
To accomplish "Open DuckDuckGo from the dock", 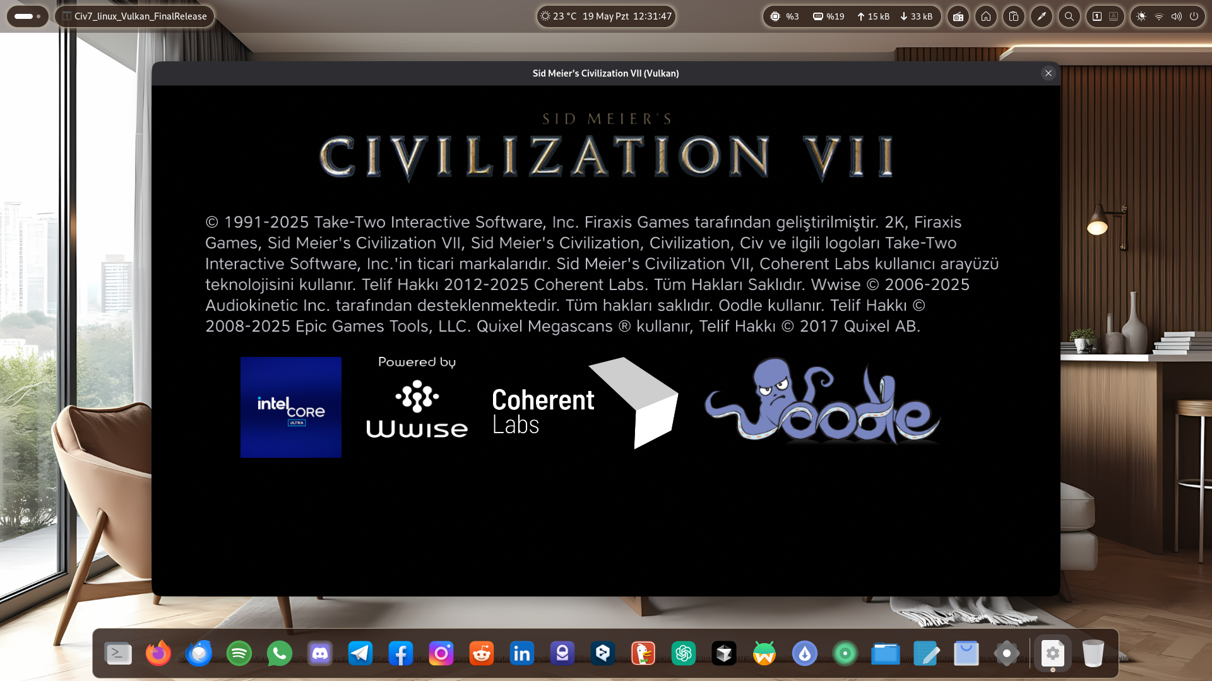I will [643, 654].
